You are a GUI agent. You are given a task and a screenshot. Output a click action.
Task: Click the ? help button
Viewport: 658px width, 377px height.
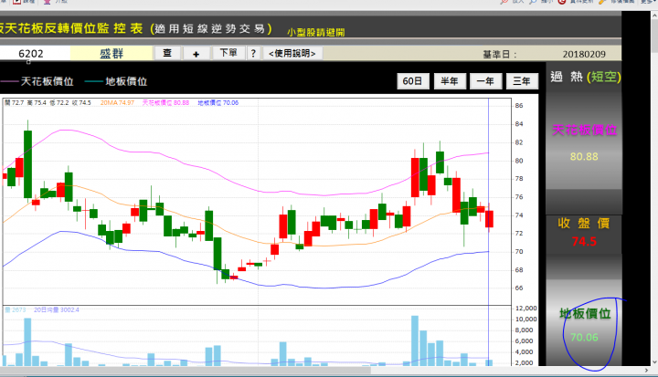tap(253, 53)
